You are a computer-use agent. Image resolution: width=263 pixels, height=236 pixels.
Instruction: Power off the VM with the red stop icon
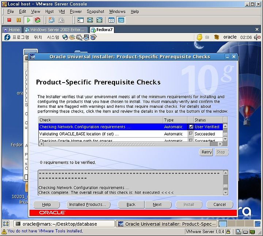pyautogui.click(x=9, y=20)
